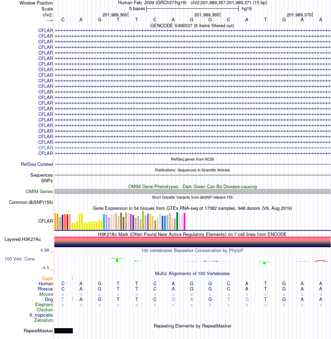The width and height of the screenshot is (331, 339).
Task: Click the 100 Vert. Cons track label
Action: (20, 259)
